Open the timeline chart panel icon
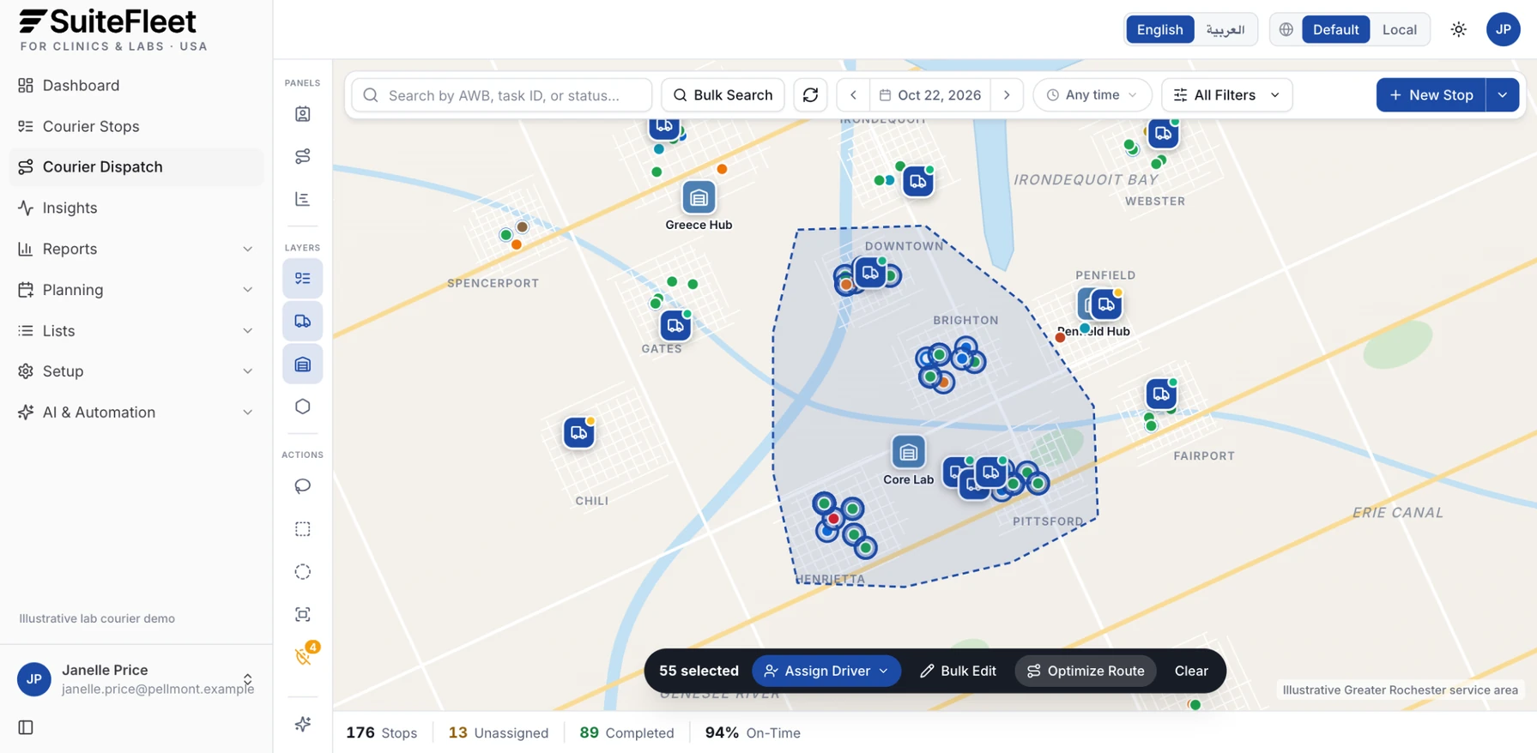 [x=303, y=199]
